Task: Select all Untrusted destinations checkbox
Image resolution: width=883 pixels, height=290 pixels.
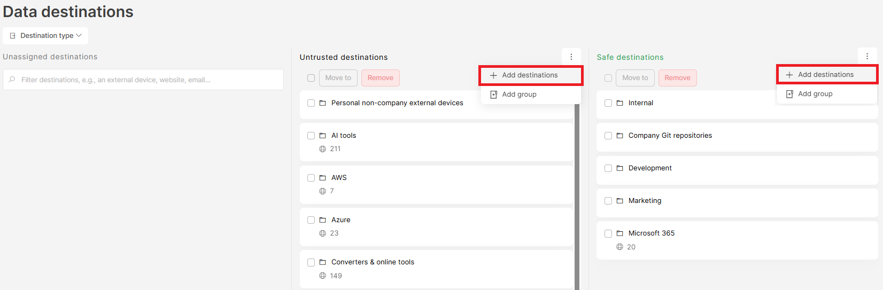Action: [x=311, y=78]
